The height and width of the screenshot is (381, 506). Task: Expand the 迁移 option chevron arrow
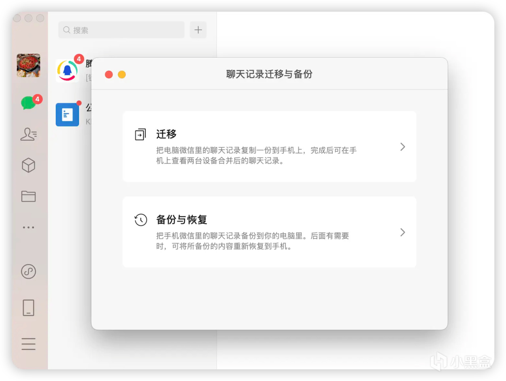[x=402, y=147]
